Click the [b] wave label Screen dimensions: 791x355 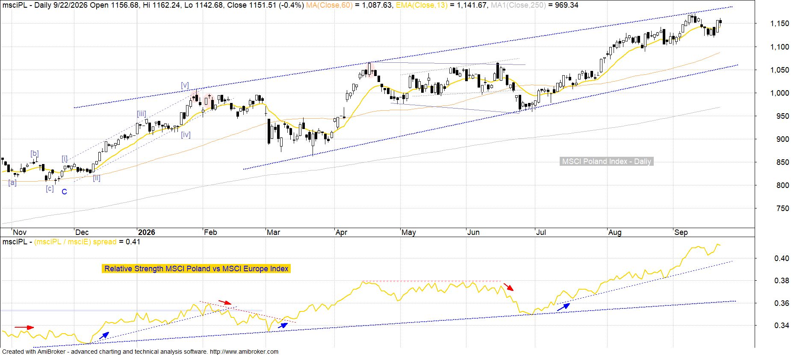pos(35,153)
